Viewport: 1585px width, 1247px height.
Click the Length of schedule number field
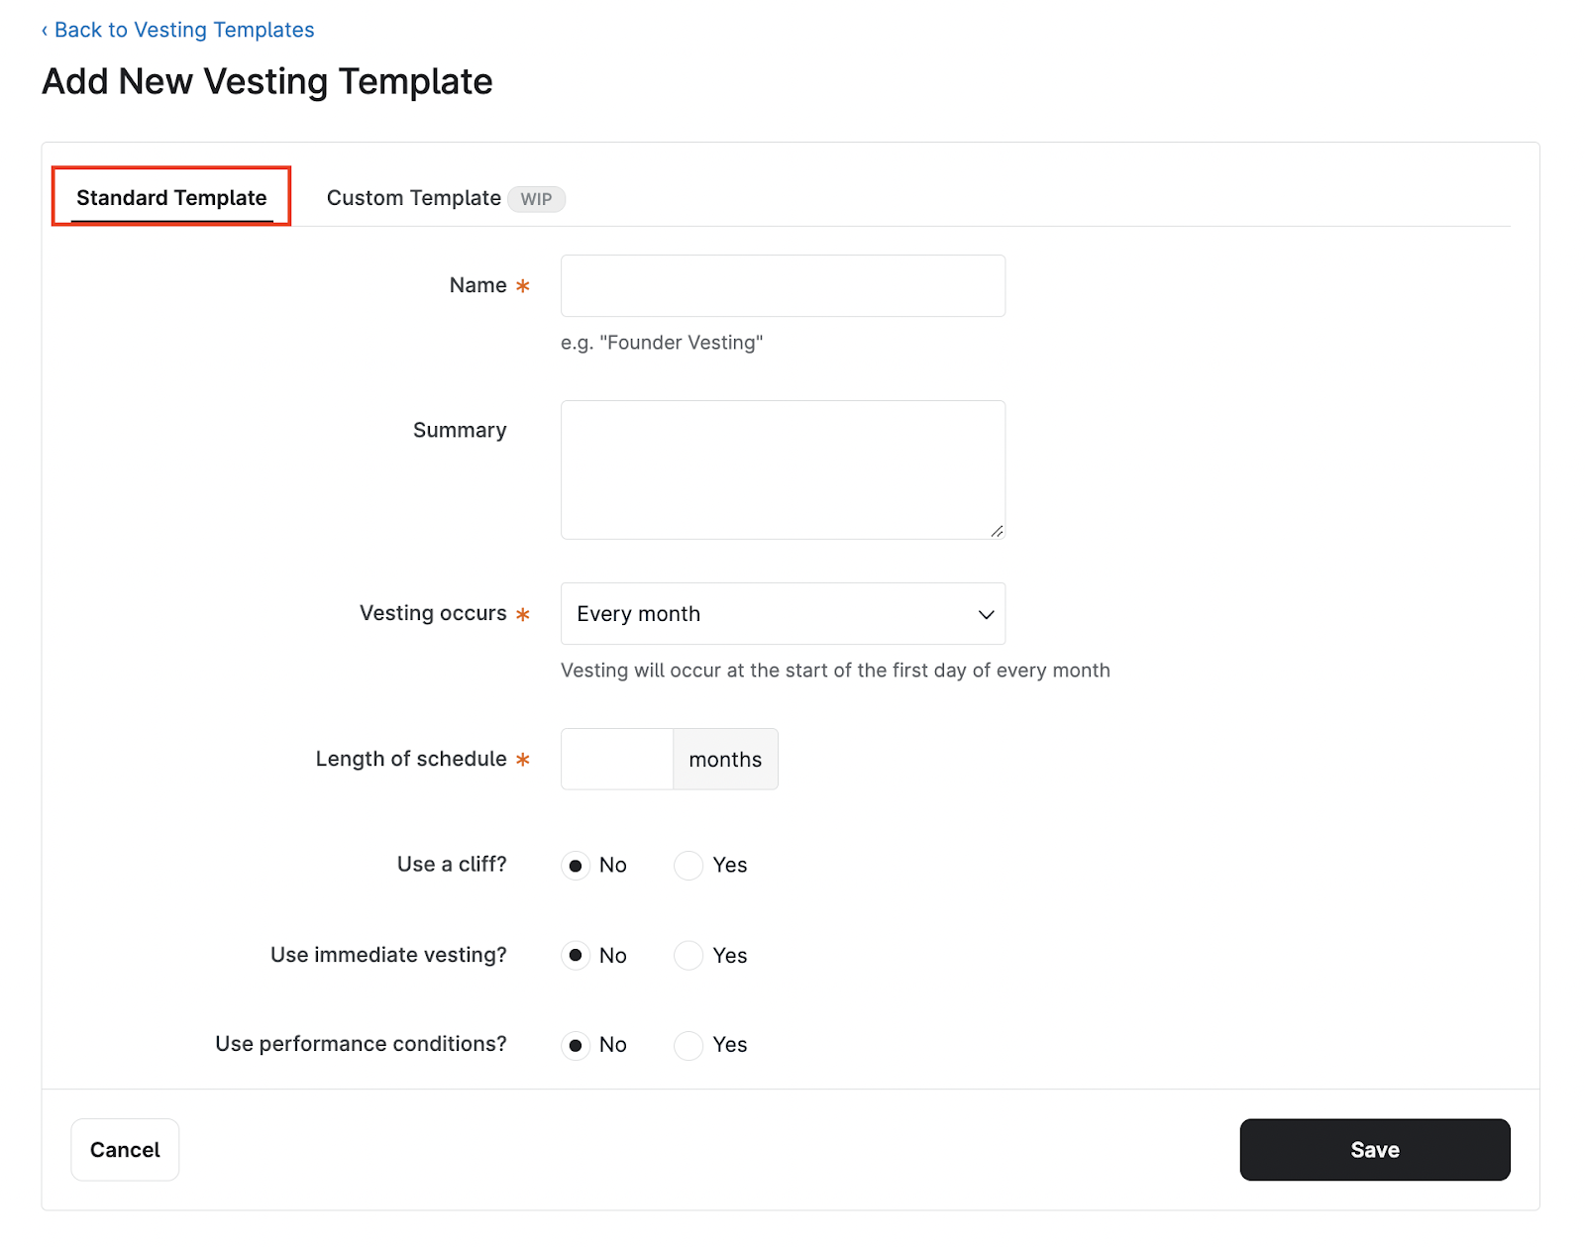coord(617,759)
